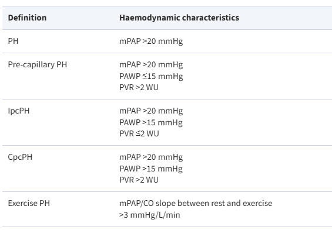The height and width of the screenshot is (230, 332).
Task: Click mPAP >20 mmHg in IpcPH row
Action: click(151, 111)
